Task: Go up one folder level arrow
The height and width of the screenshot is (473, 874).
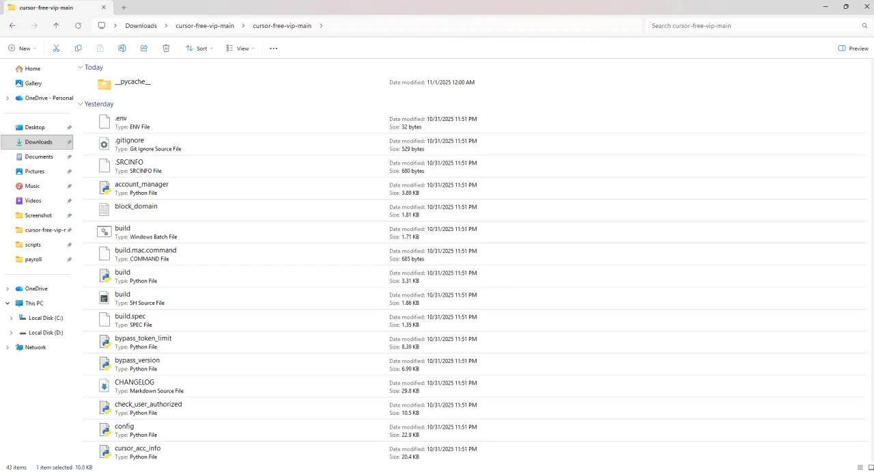Action: [56, 26]
